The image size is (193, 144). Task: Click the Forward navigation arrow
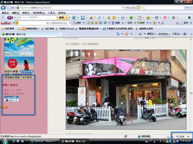[8, 8]
